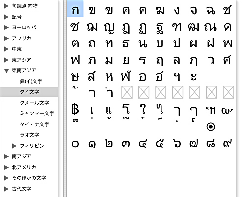Select the Thai digit five ๕
The image size is (242, 197).
(x=160, y=143)
